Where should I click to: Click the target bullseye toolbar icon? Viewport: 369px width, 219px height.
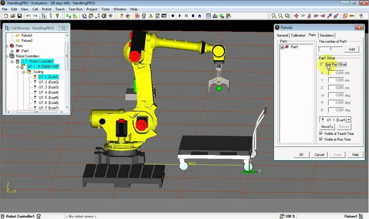(111, 16)
